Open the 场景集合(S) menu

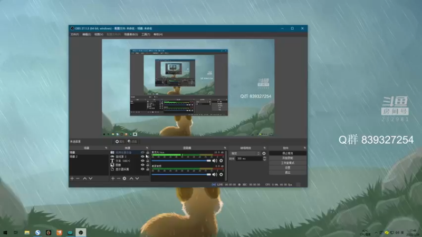[x=131, y=34]
